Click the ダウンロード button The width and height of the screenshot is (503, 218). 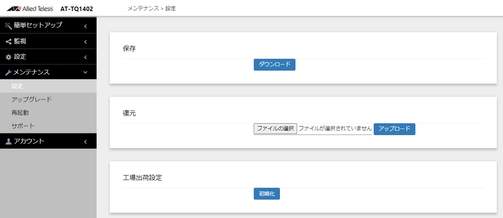pos(275,65)
